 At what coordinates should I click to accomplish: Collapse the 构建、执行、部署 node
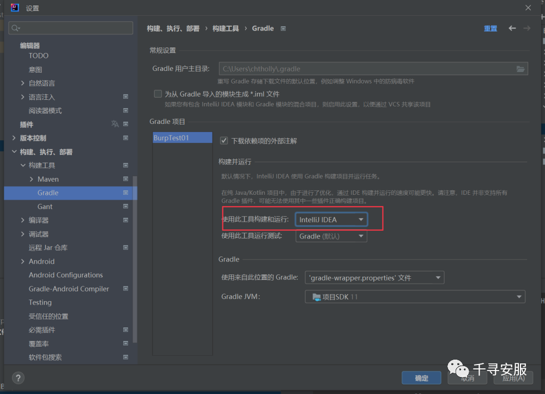tap(14, 152)
